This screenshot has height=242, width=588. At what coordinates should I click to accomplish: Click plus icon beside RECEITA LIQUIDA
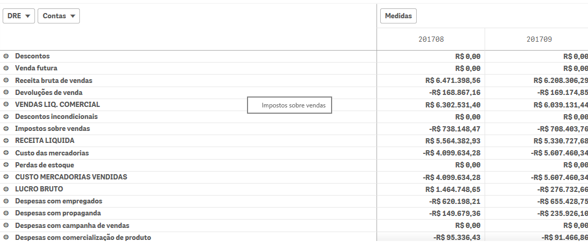pos(6,140)
